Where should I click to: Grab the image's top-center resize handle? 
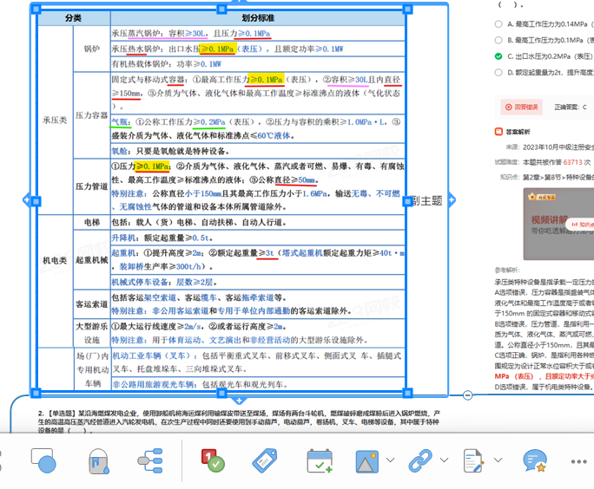pos(221,9)
